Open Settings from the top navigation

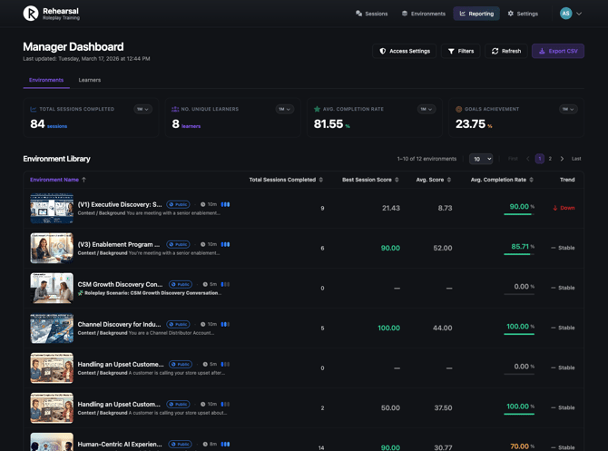tap(523, 14)
